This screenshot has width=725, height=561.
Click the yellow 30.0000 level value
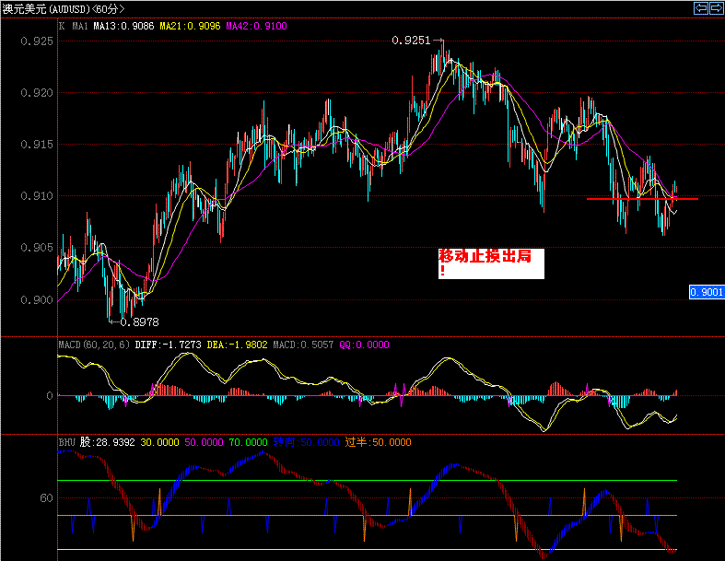(x=159, y=442)
